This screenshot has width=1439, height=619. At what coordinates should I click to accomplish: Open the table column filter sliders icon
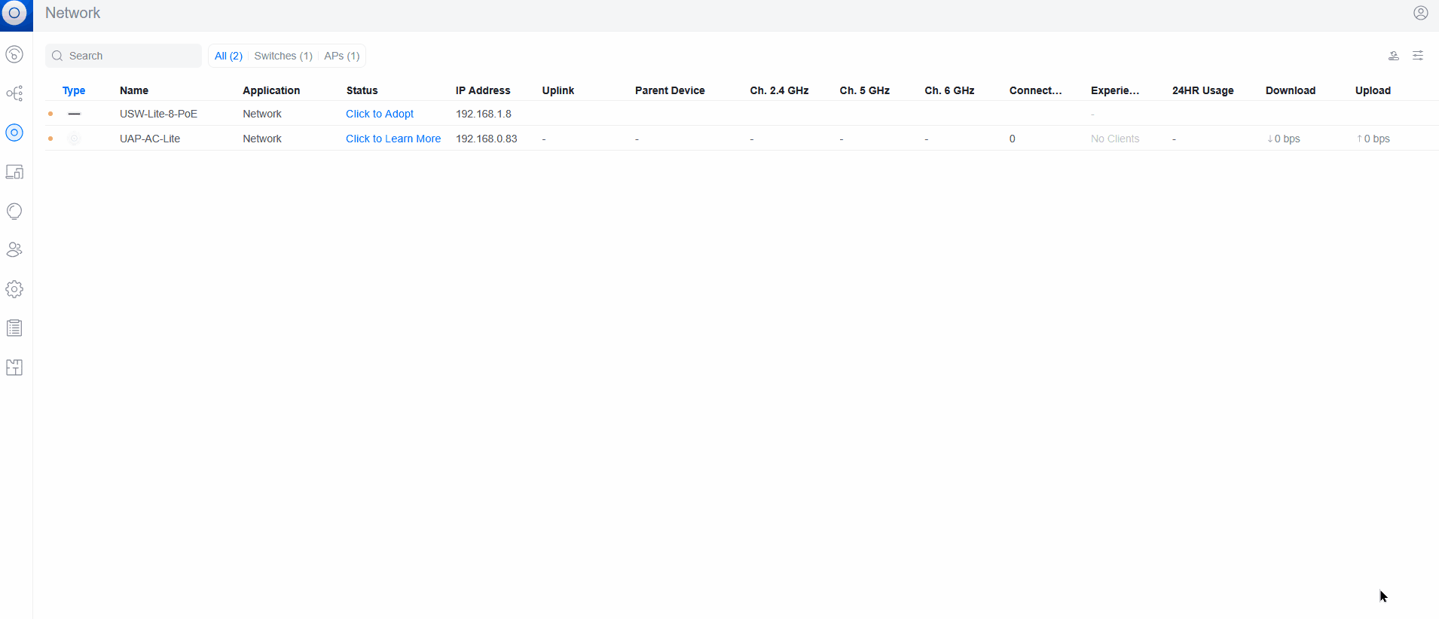click(x=1417, y=56)
